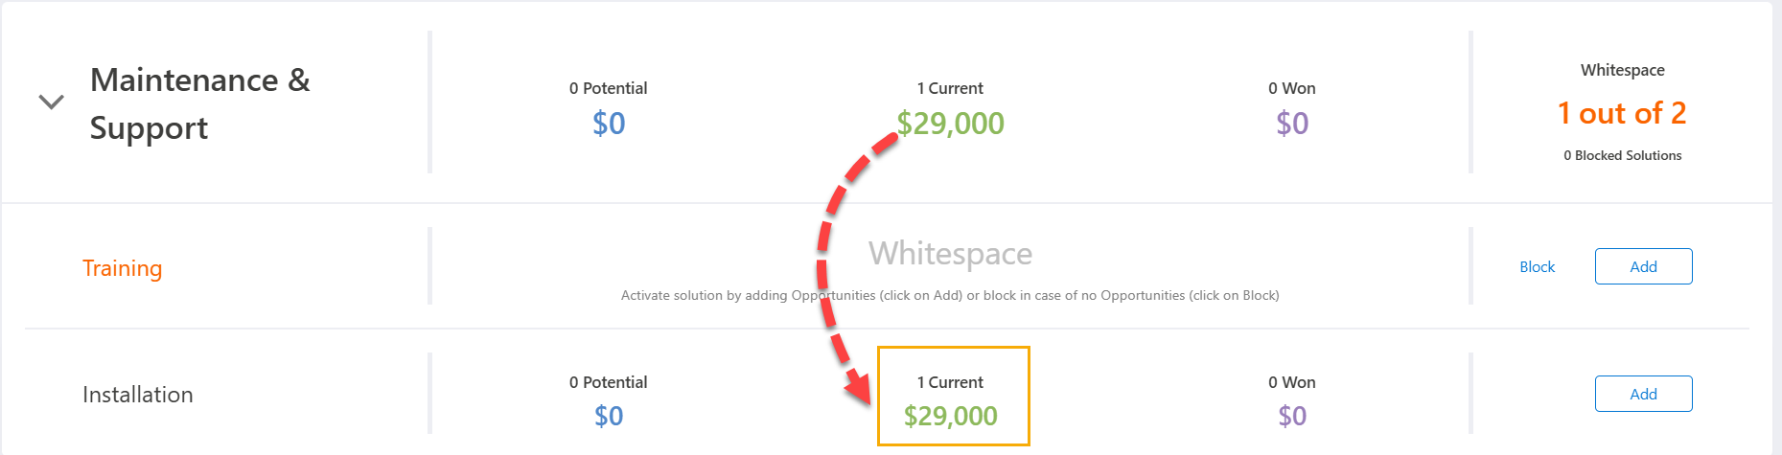Open the orange Training solution link
Screen dimensions: 1782x455
pos(122,268)
